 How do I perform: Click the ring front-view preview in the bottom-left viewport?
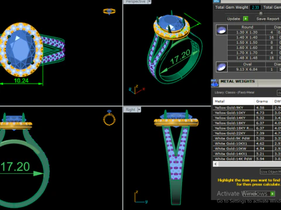[x=109, y=118]
